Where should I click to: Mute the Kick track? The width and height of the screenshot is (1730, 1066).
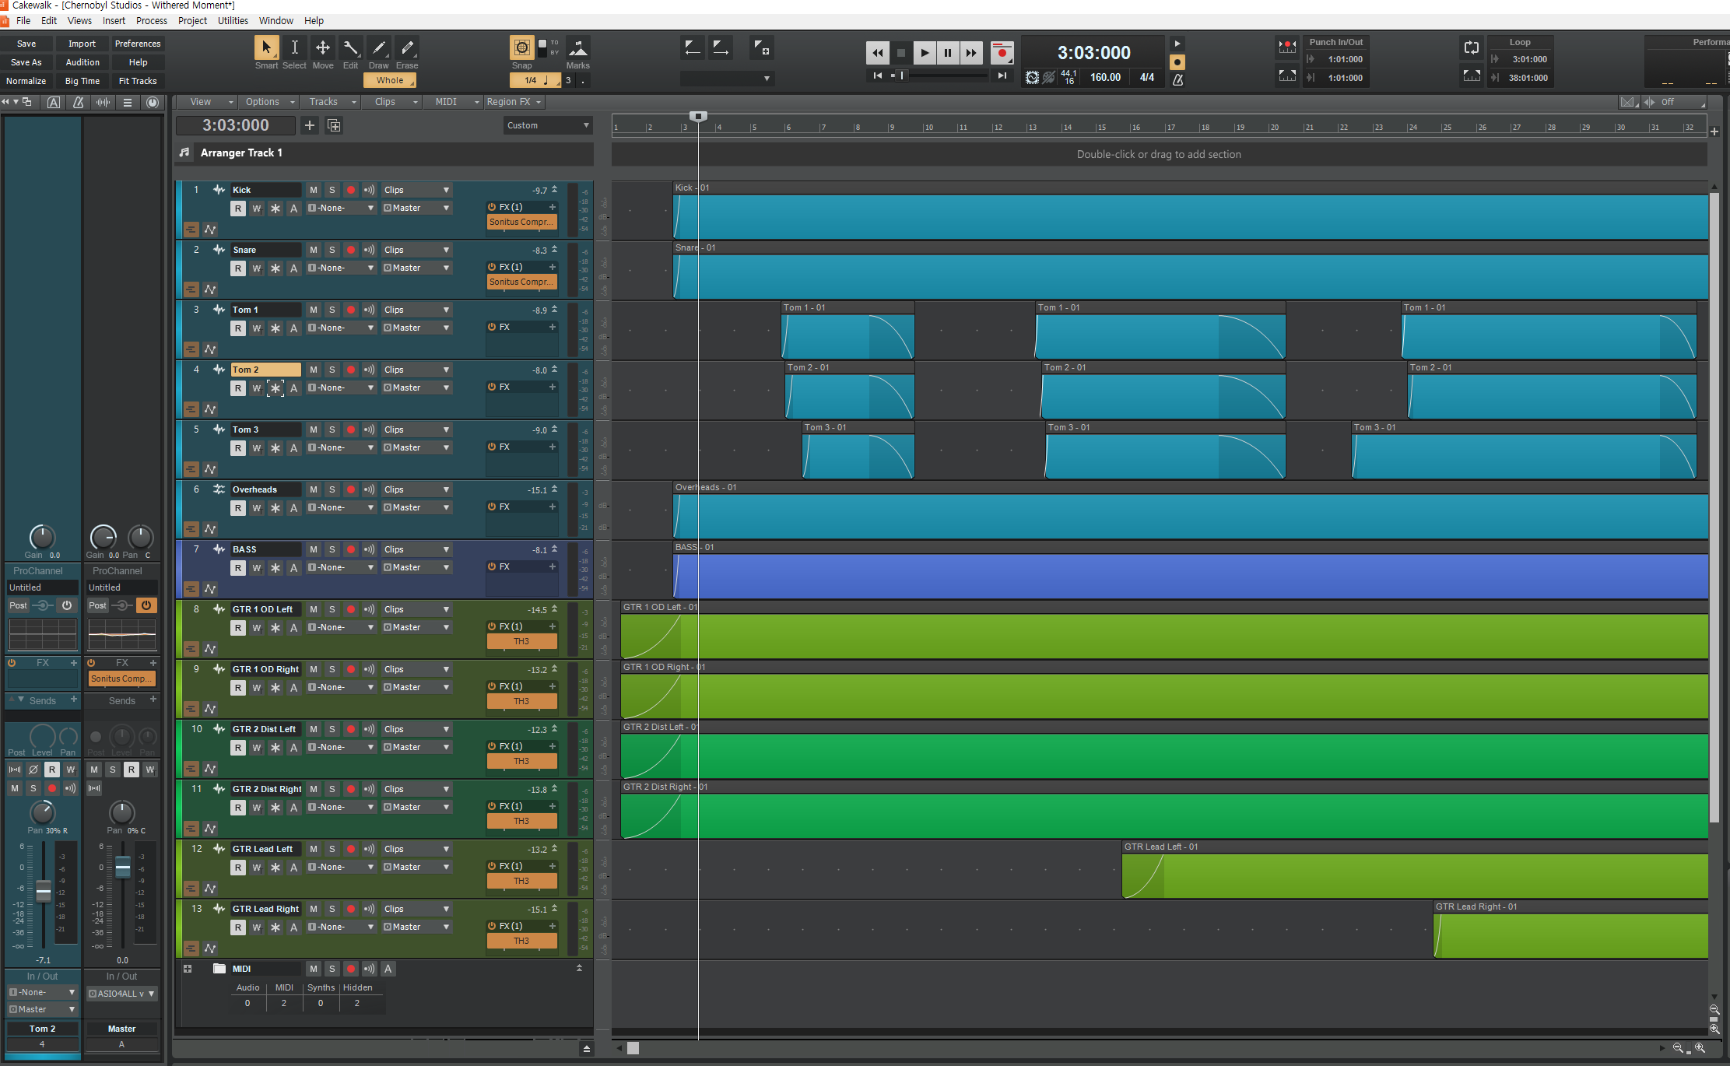(x=313, y=190)
